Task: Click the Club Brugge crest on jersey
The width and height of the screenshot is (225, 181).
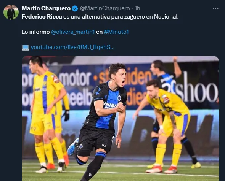Action: 119,98
